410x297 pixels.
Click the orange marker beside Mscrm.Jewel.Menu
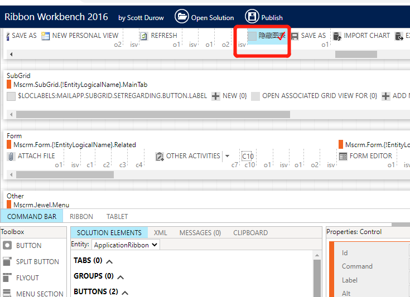click(9, 205)
